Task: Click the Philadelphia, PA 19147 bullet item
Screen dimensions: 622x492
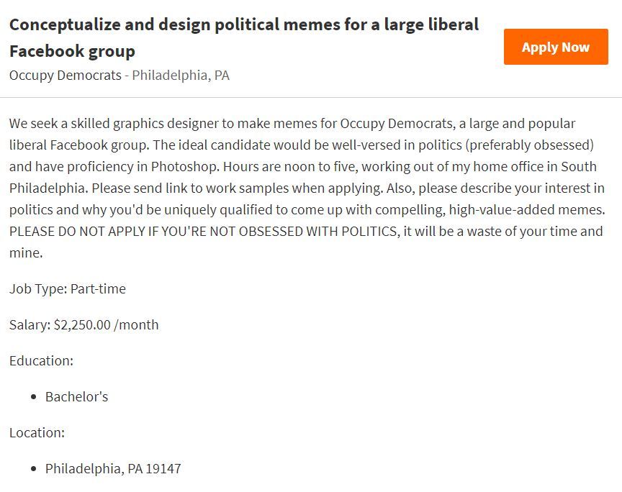Action: [x=113, y=468]
